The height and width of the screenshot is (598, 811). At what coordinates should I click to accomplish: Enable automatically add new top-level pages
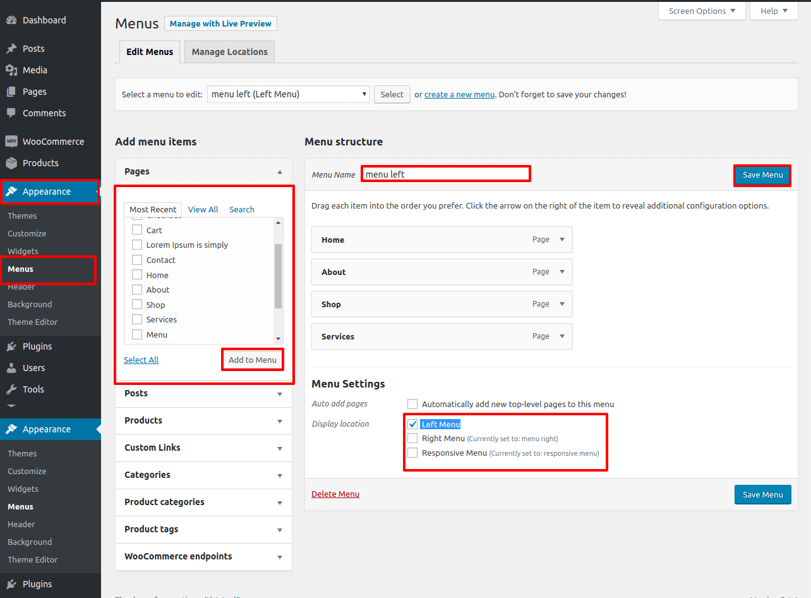coord(412,404)
